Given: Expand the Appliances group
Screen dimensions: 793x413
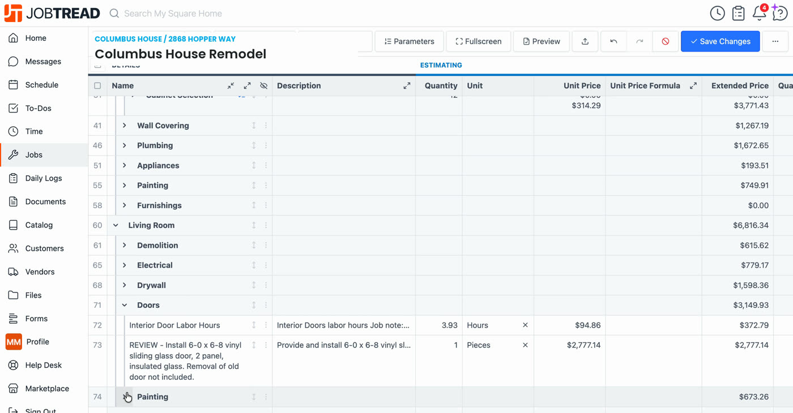Looking at the screenshot, I should pos(125,166).
